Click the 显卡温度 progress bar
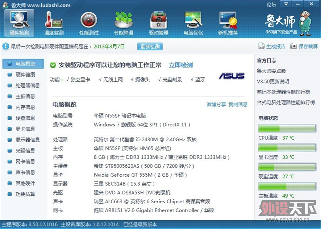 pyautogui.click(x=287, y=148)
